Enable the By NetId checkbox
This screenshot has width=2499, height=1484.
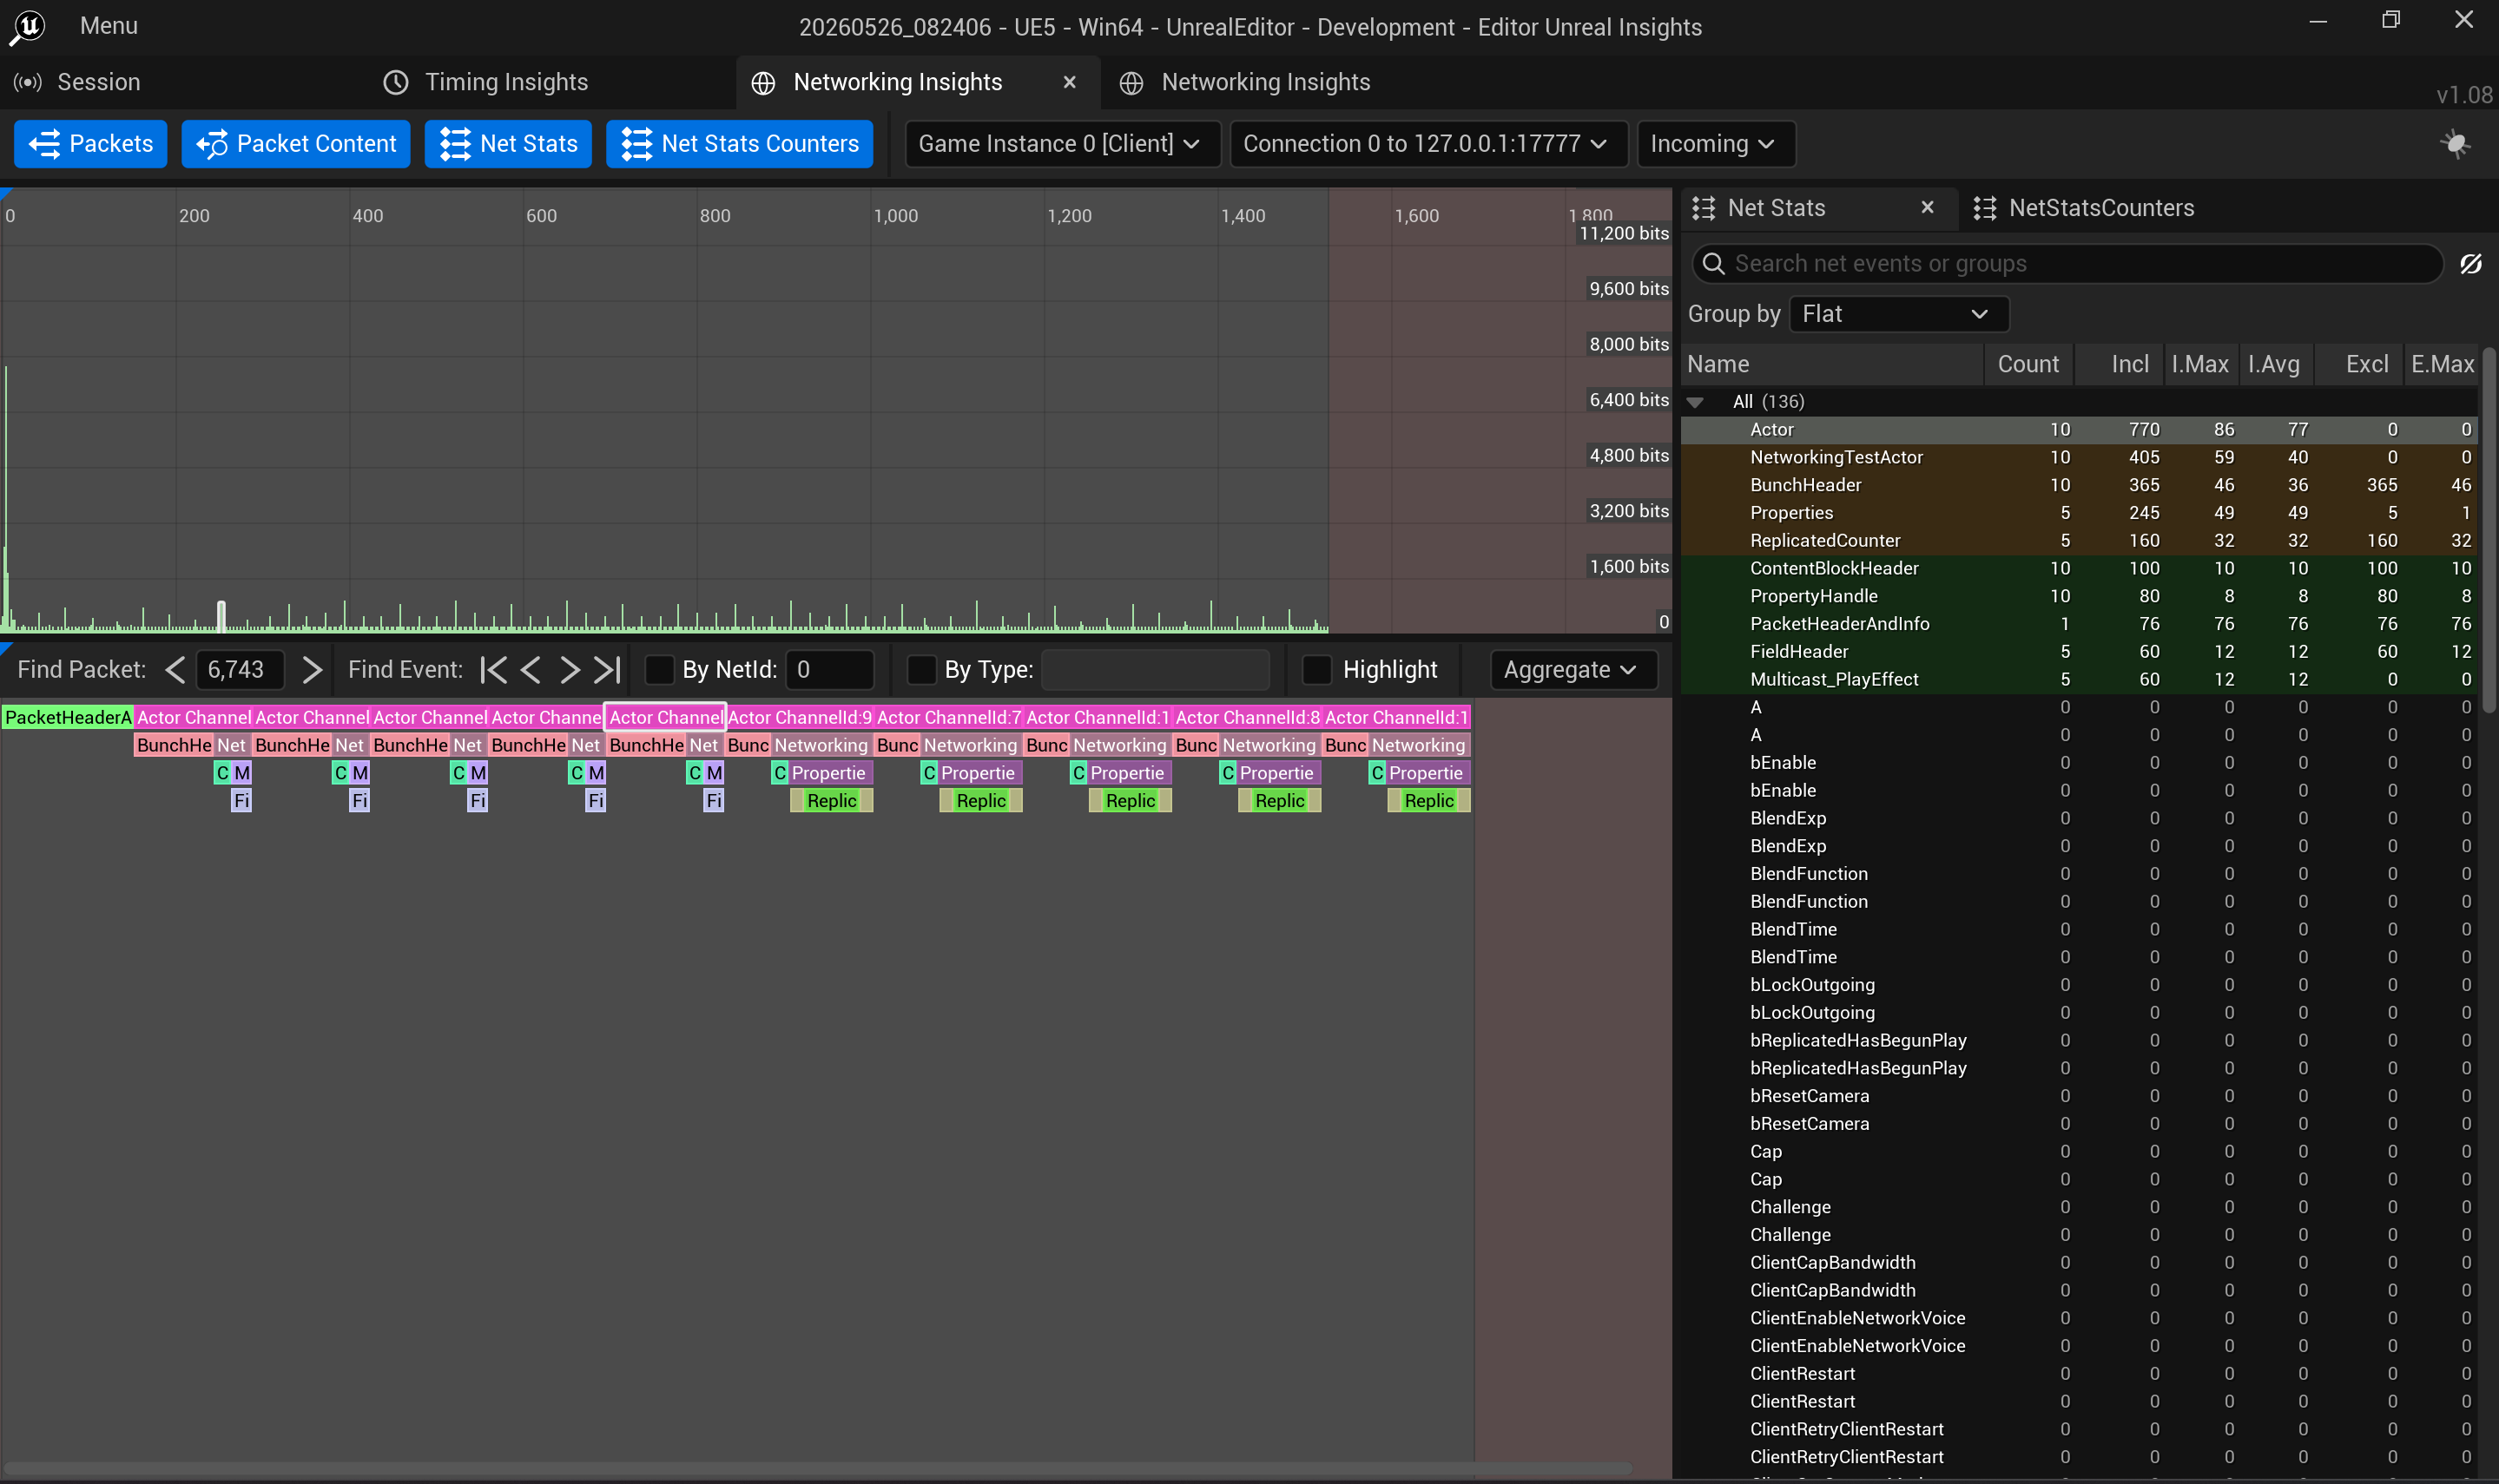point(659,670)
